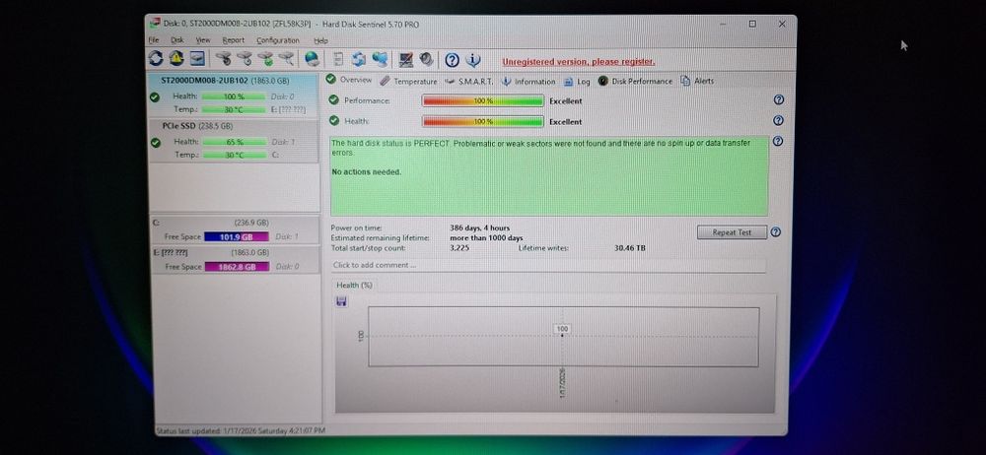The width and height of the screenshot is (986, 455).
Task: Click green check icon beside PCIe SSD Health
Action: tap(156, 143)
